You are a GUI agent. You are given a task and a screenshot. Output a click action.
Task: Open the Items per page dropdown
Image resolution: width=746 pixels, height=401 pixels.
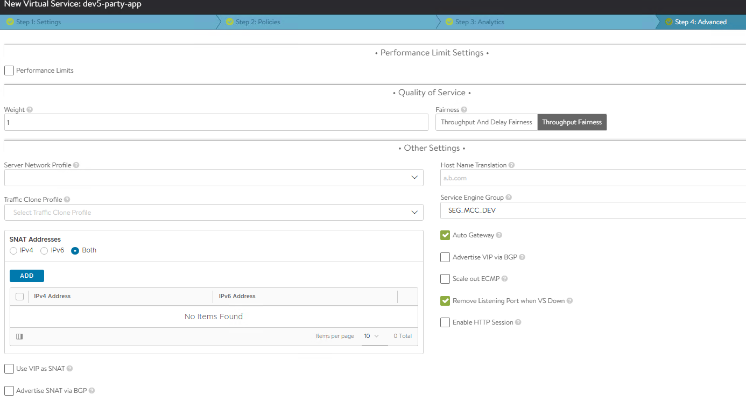click(371, 336)
